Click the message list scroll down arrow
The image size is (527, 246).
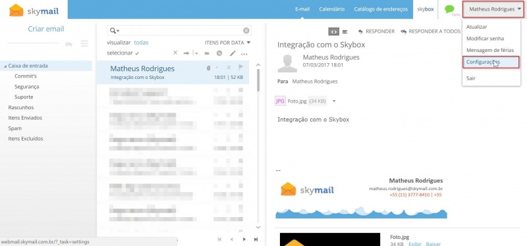click(258, 228)
